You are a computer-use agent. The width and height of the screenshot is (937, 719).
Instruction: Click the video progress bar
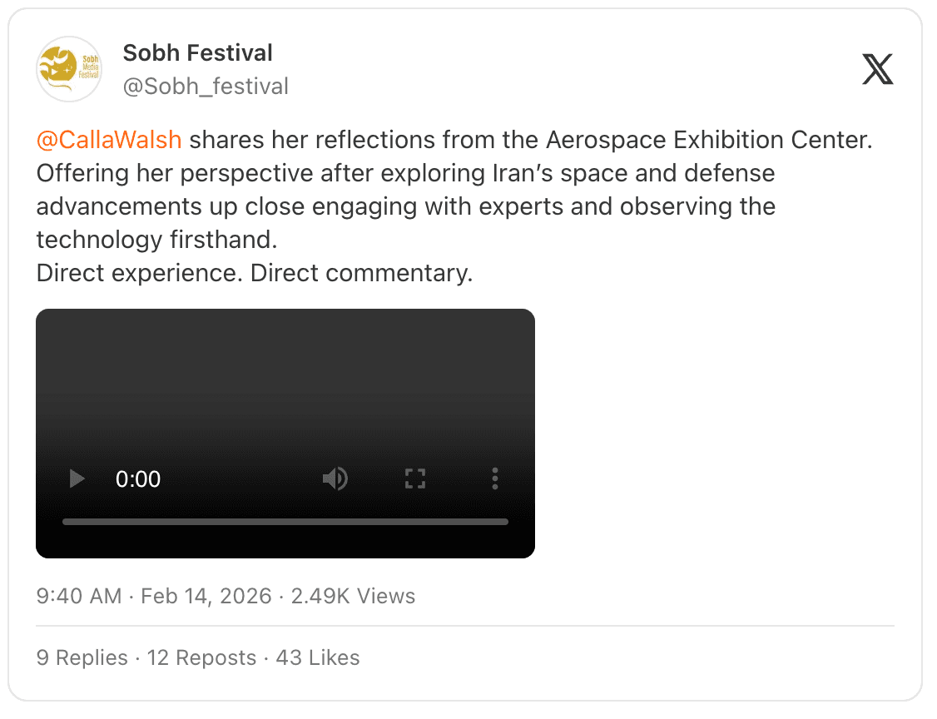coord(285,522)
